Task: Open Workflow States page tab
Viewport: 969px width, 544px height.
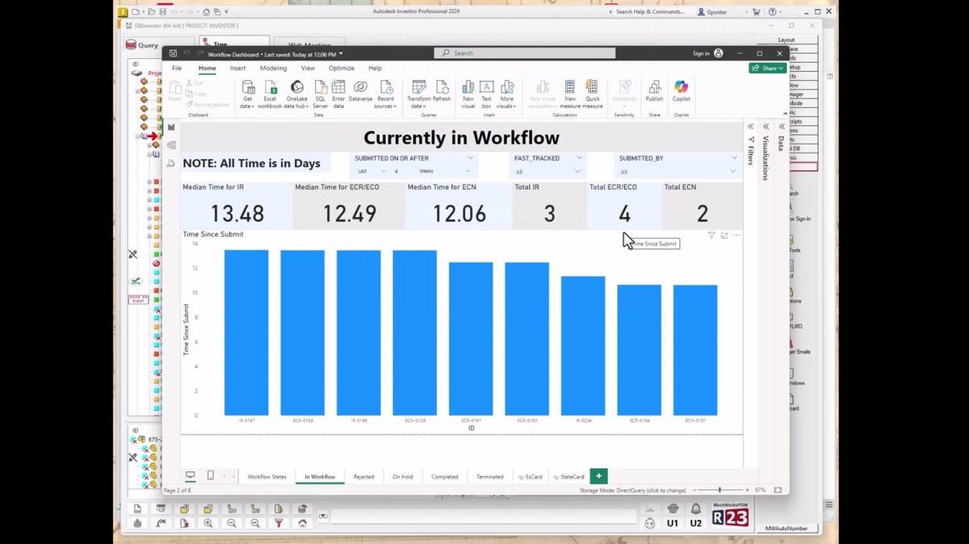Action: (x=266, y=477)
